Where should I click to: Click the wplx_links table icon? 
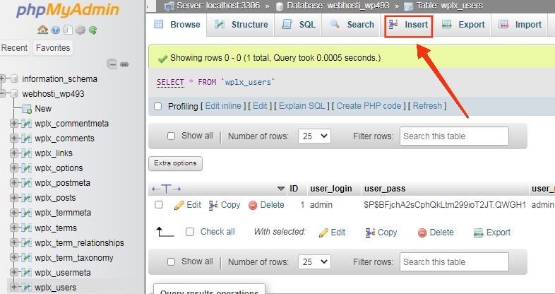26,153
